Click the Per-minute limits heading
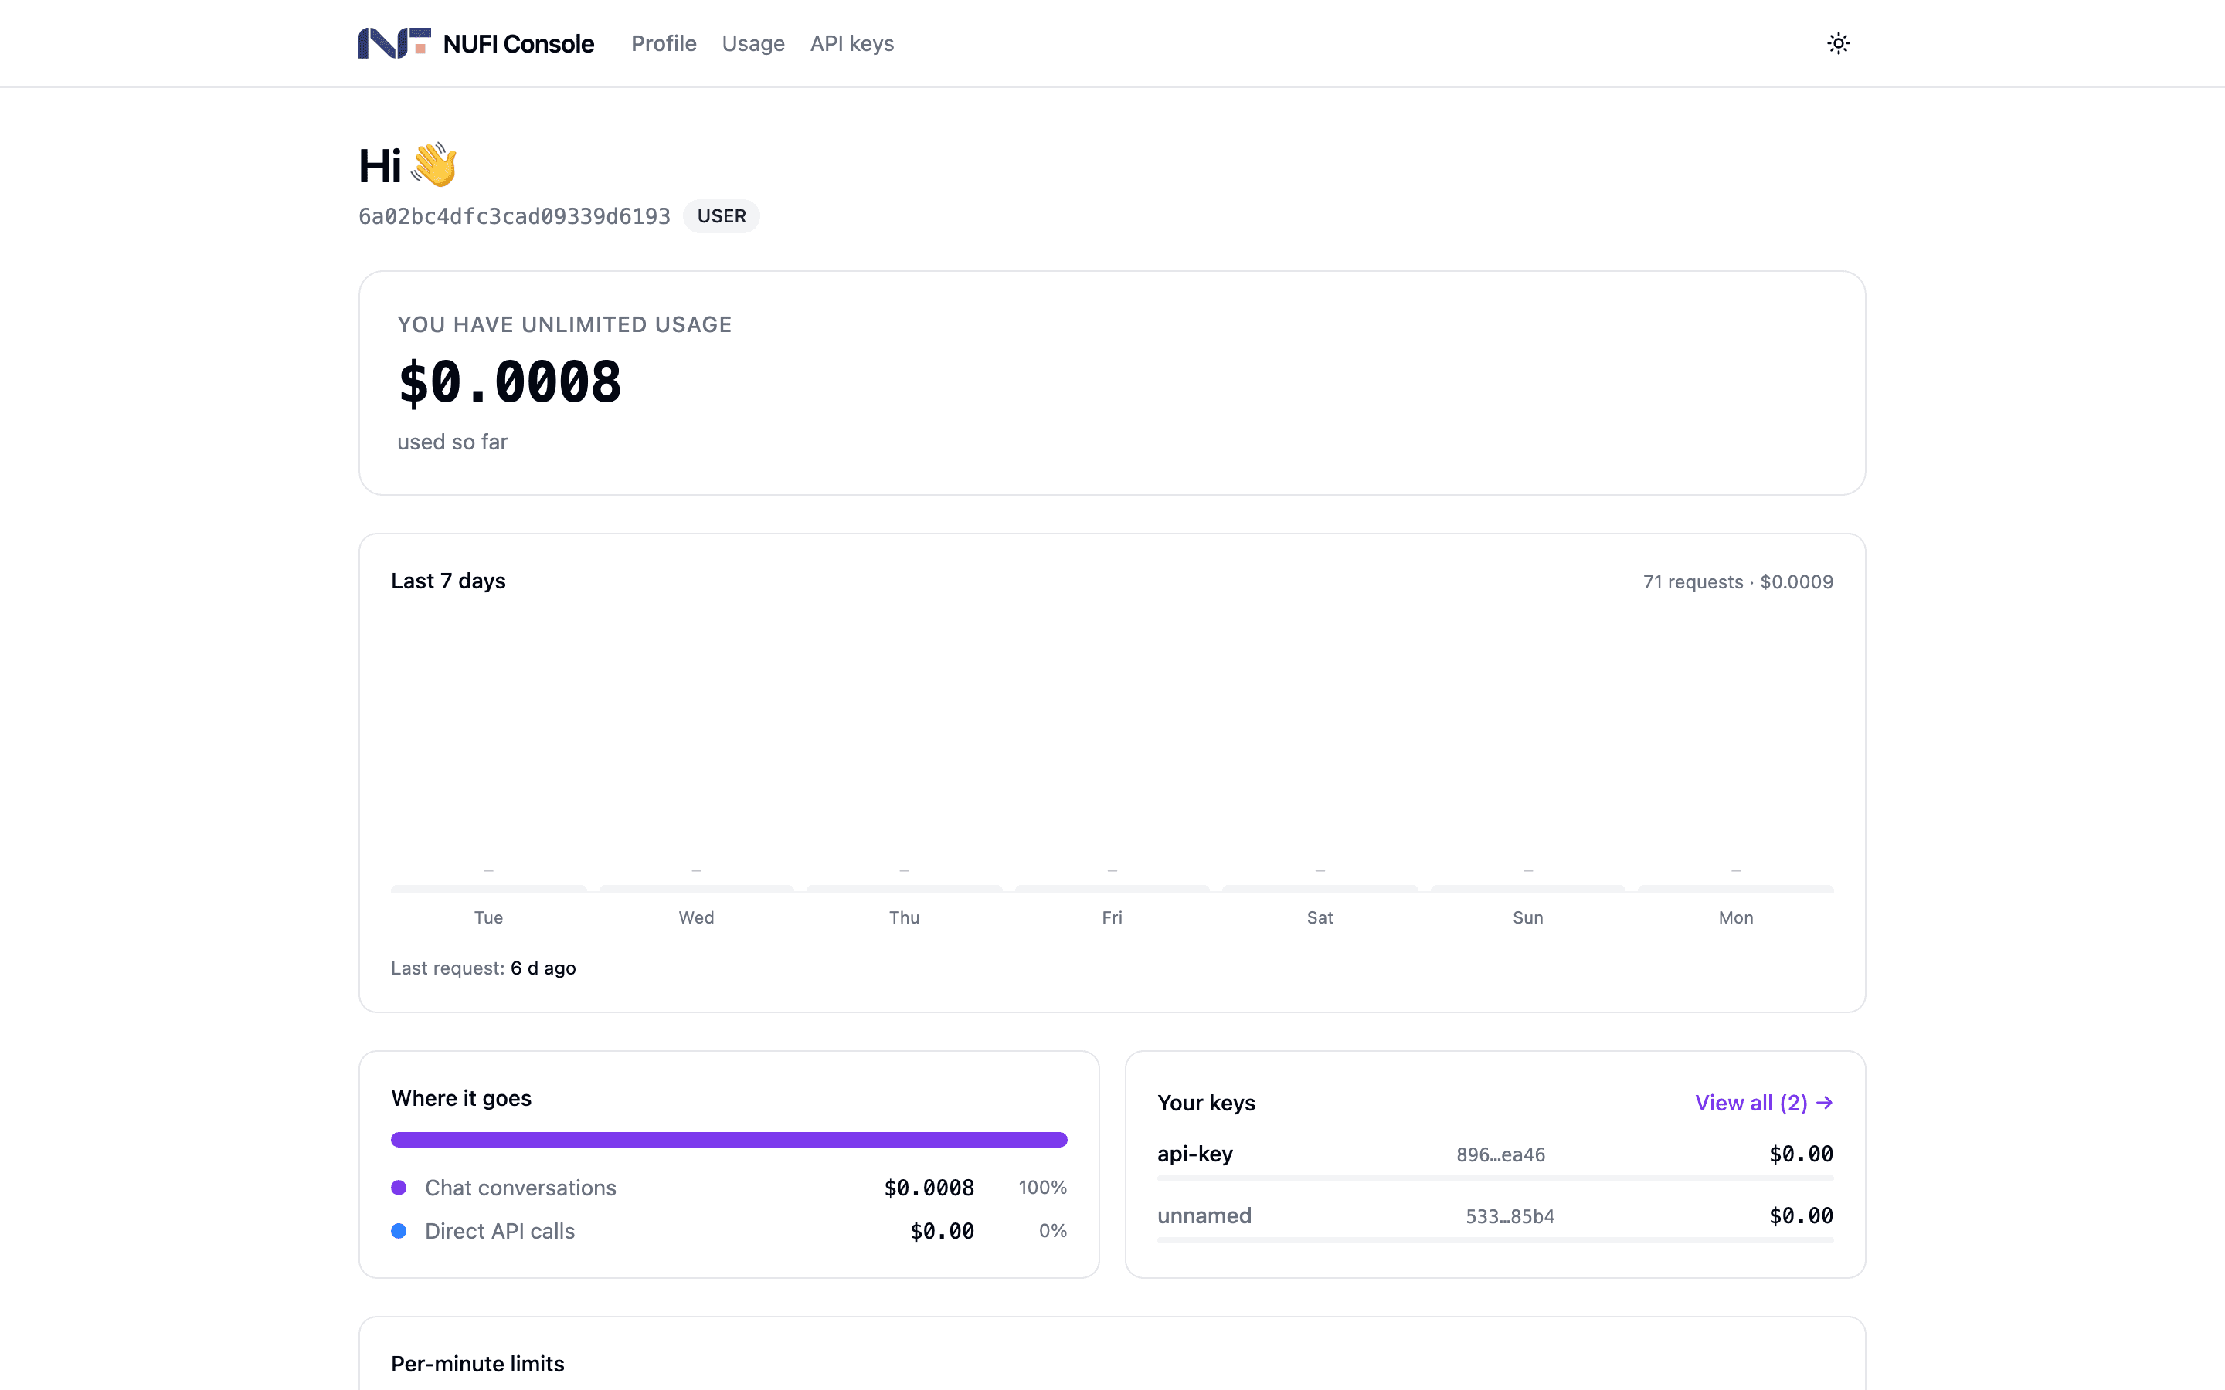 477,1365
